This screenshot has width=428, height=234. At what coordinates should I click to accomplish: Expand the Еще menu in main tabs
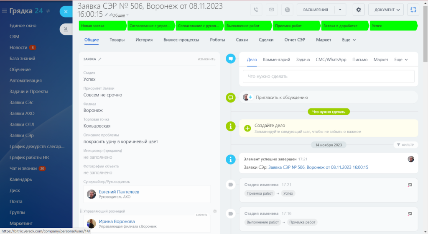coord(349,40)
